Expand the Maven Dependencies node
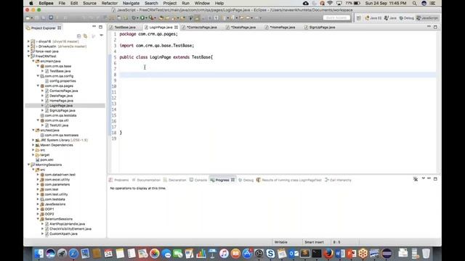Viewport: 465px width, 261px height. point(33,145)
